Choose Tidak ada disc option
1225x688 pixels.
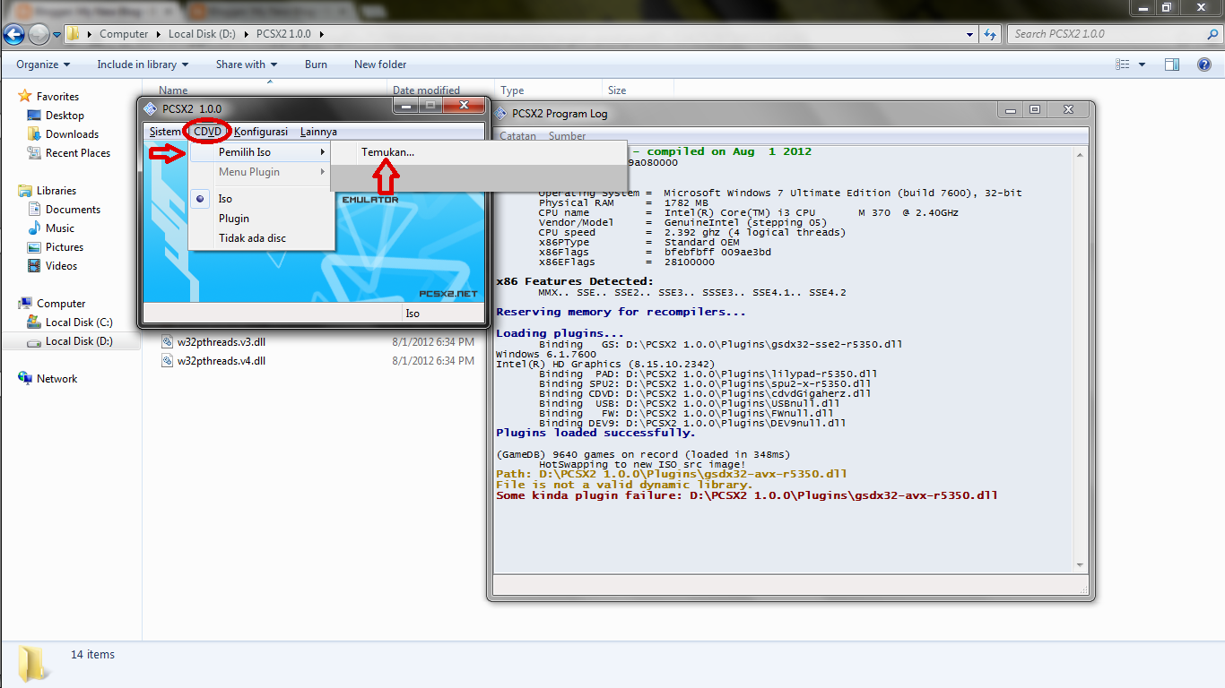pyautogui.click(x=252, y=238)
